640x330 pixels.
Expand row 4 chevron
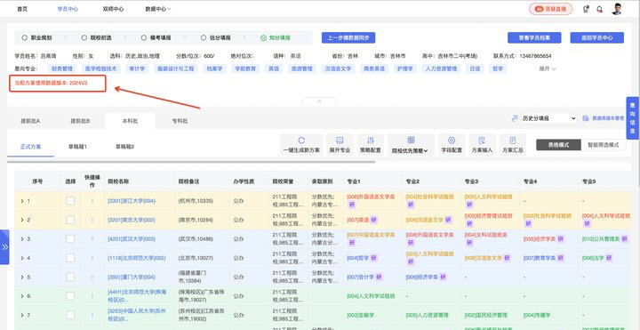[x=22, y=258]
